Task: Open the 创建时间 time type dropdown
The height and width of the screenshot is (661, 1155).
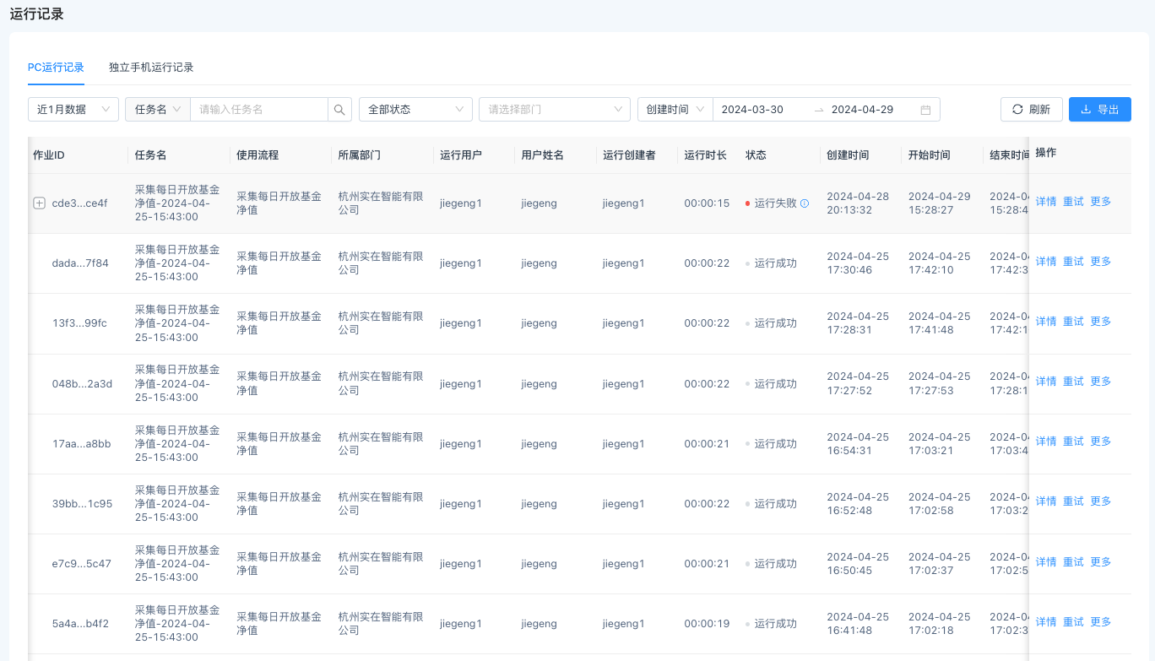Action: pos(675,110)
